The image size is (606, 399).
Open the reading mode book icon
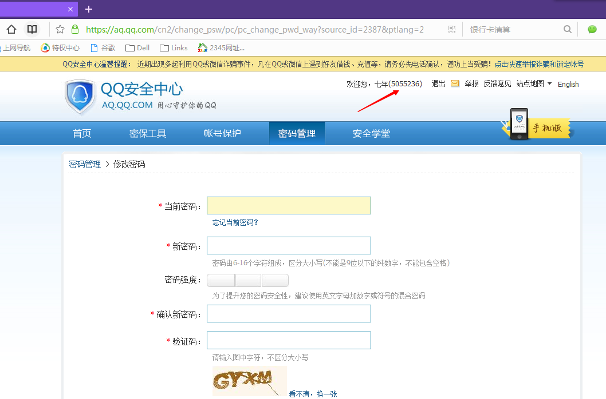pyautogui.click(x=32, y=29)
